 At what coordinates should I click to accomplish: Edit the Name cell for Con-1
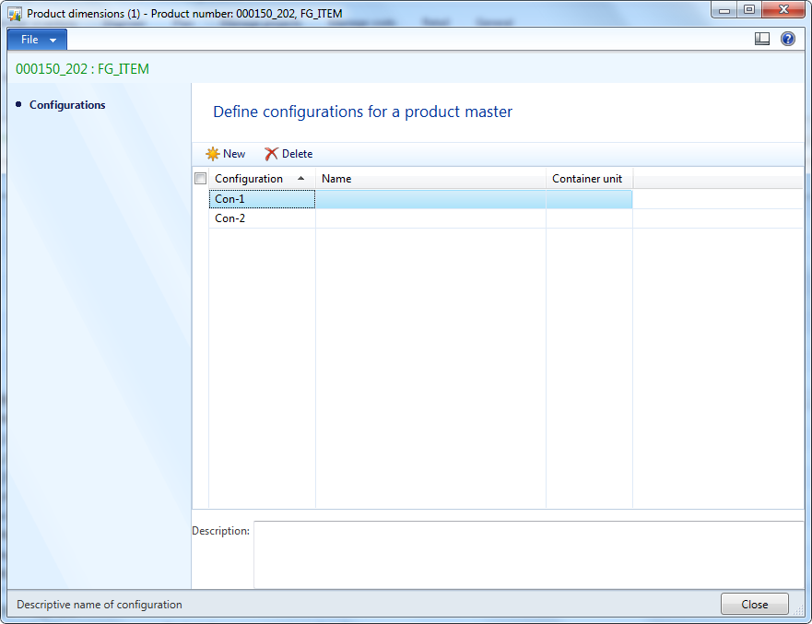[x=430, y=198]
